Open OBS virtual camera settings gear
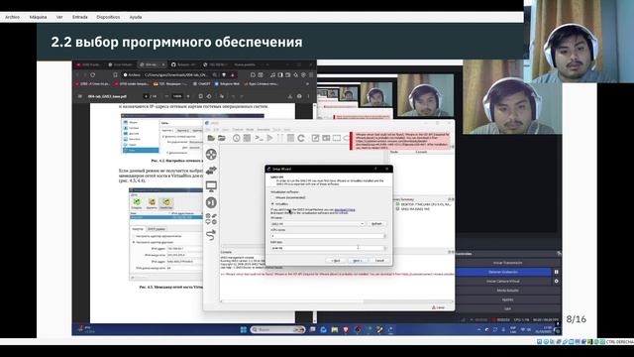Viewport: 634px width, 357px height. (557, 282)
